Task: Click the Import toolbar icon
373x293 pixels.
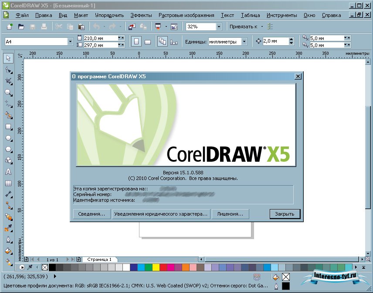Action: pos(132,27)
